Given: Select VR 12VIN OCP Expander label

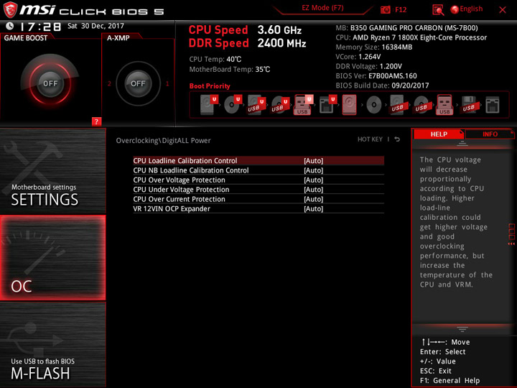Looking at the screenshot, I should pyautogui.click(x=172, y=208).
